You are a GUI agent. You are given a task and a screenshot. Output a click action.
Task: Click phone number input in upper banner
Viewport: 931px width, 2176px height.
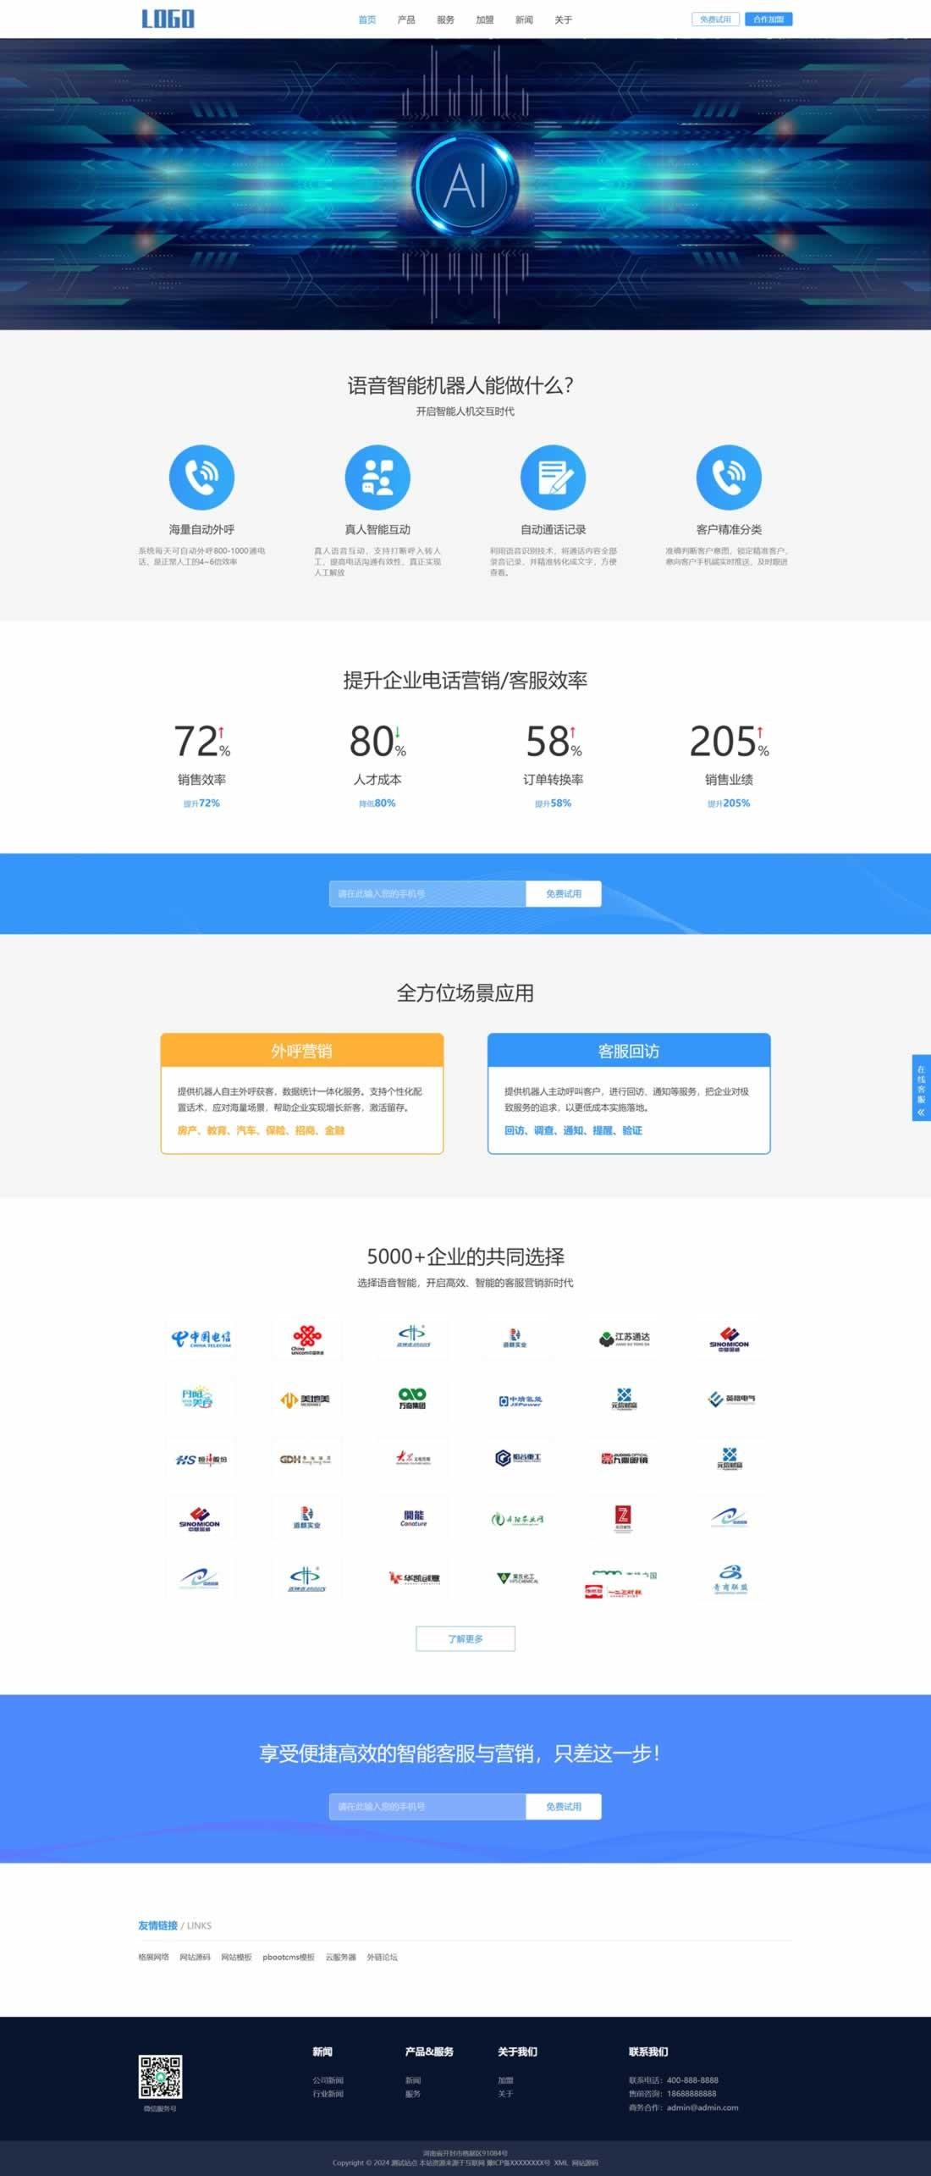tap(427, 894)
